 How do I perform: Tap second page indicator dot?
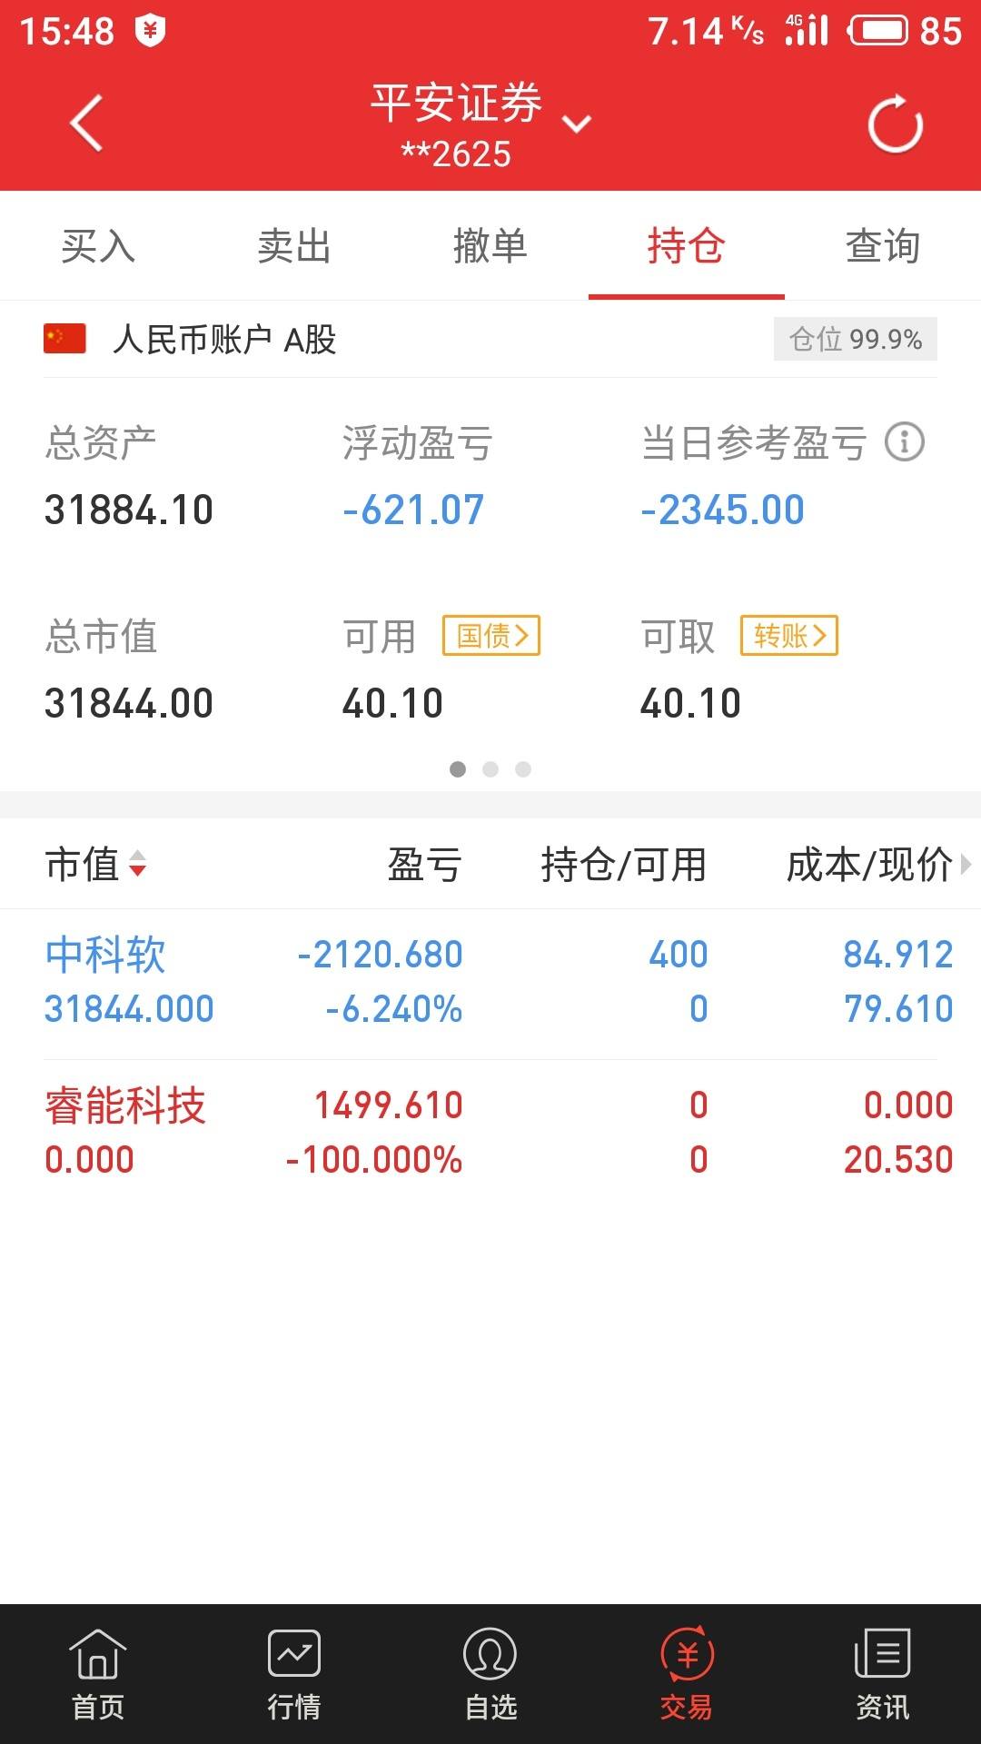tap(490, 769)
